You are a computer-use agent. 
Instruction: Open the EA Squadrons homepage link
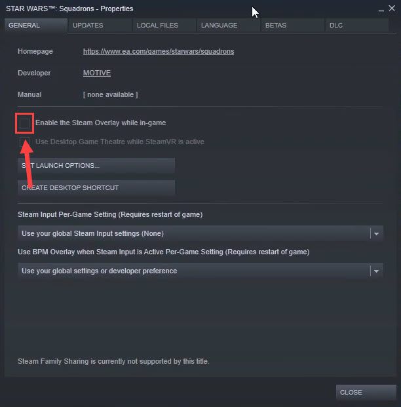159,51
